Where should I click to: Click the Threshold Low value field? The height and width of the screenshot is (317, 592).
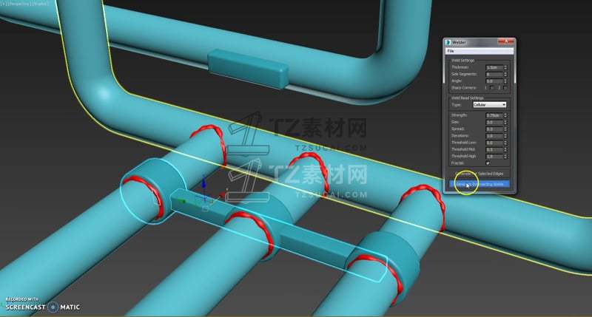coord(494,143)
